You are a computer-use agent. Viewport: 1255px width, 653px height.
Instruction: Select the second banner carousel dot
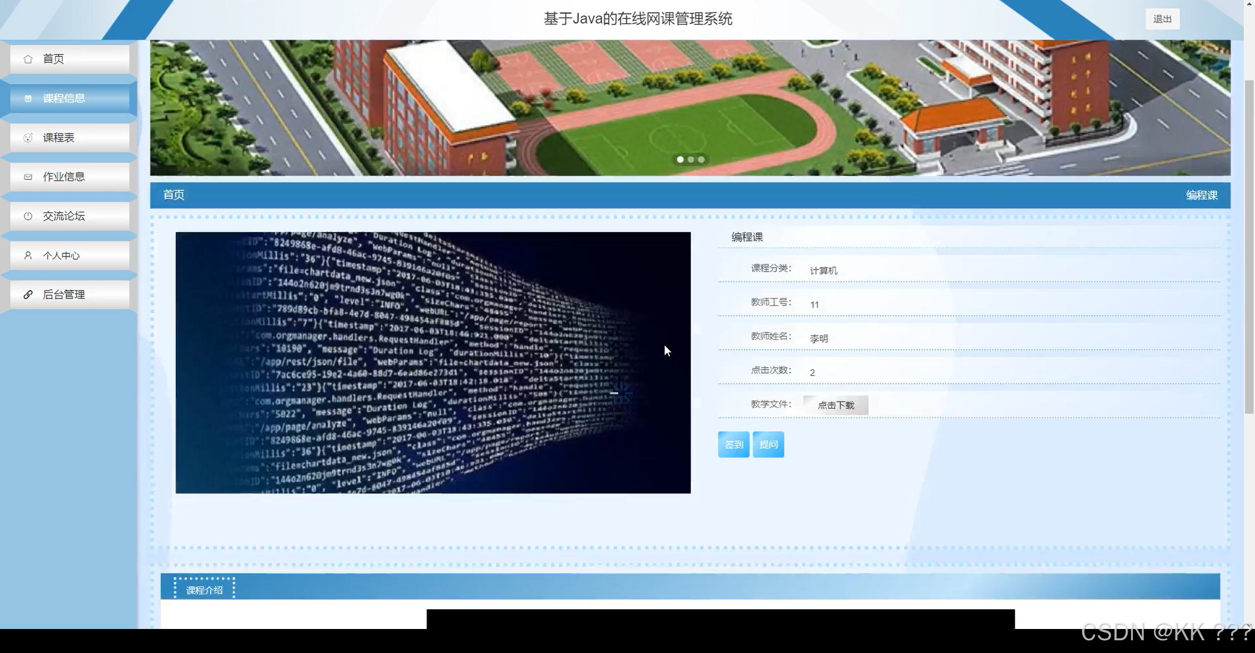[x=691, y=159]
